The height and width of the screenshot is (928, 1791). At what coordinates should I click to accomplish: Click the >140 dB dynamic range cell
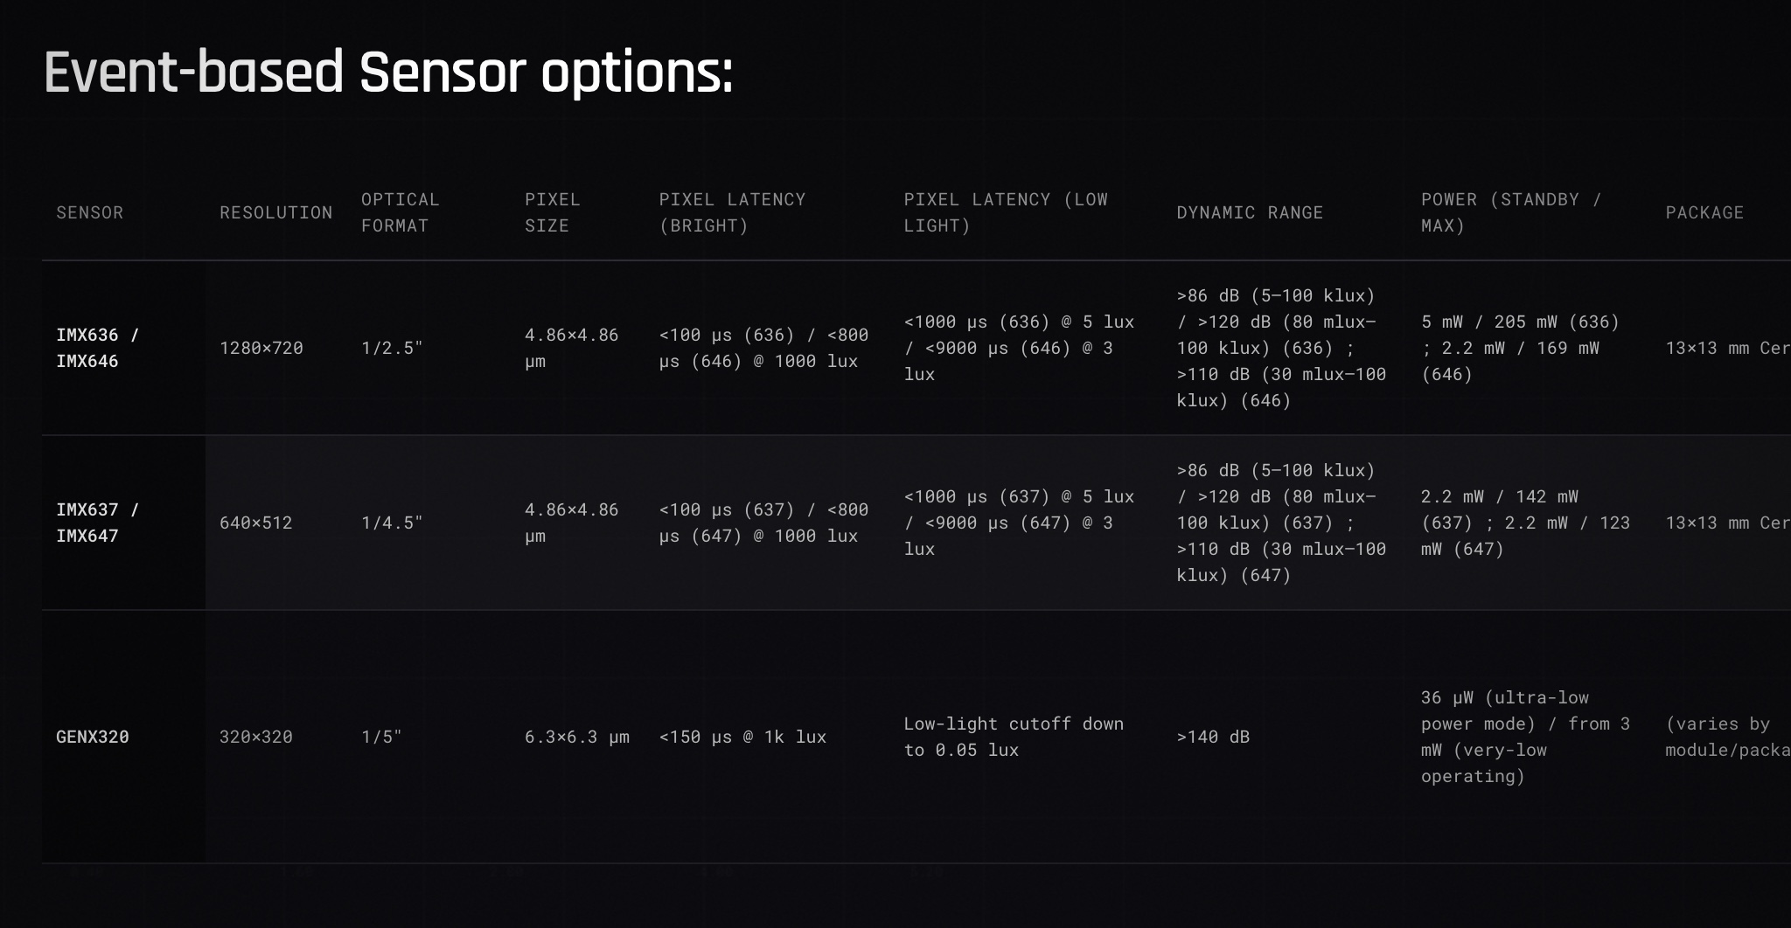[x=1213, y=737]
